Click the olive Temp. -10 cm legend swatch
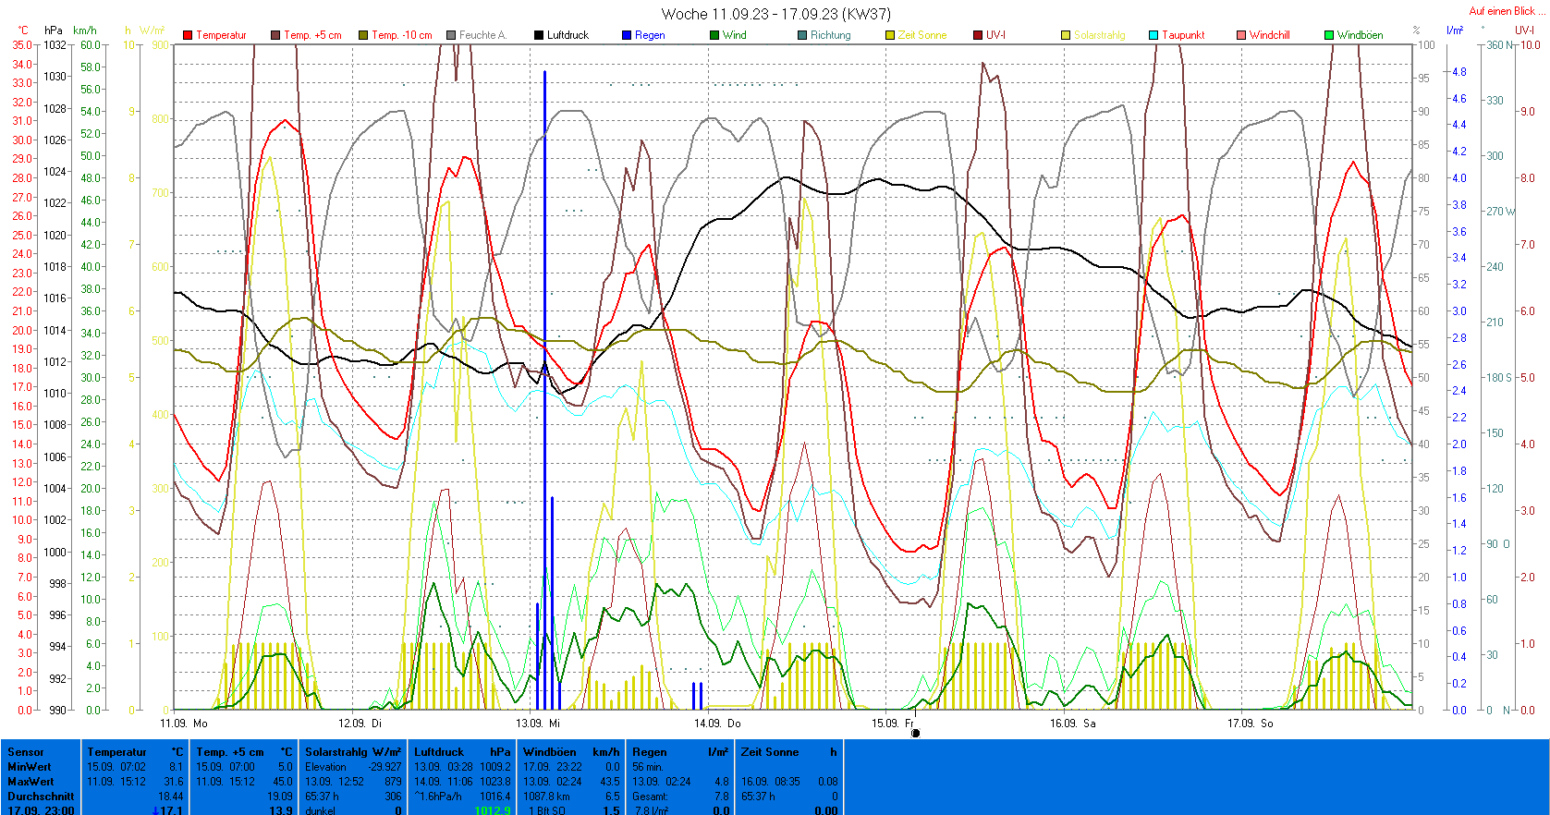The width and height of the screenshot is (1550, 815). click(x=363, y=35)
